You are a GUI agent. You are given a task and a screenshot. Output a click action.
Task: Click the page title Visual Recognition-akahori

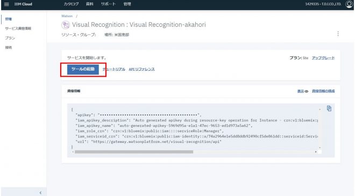pos(139,25)
